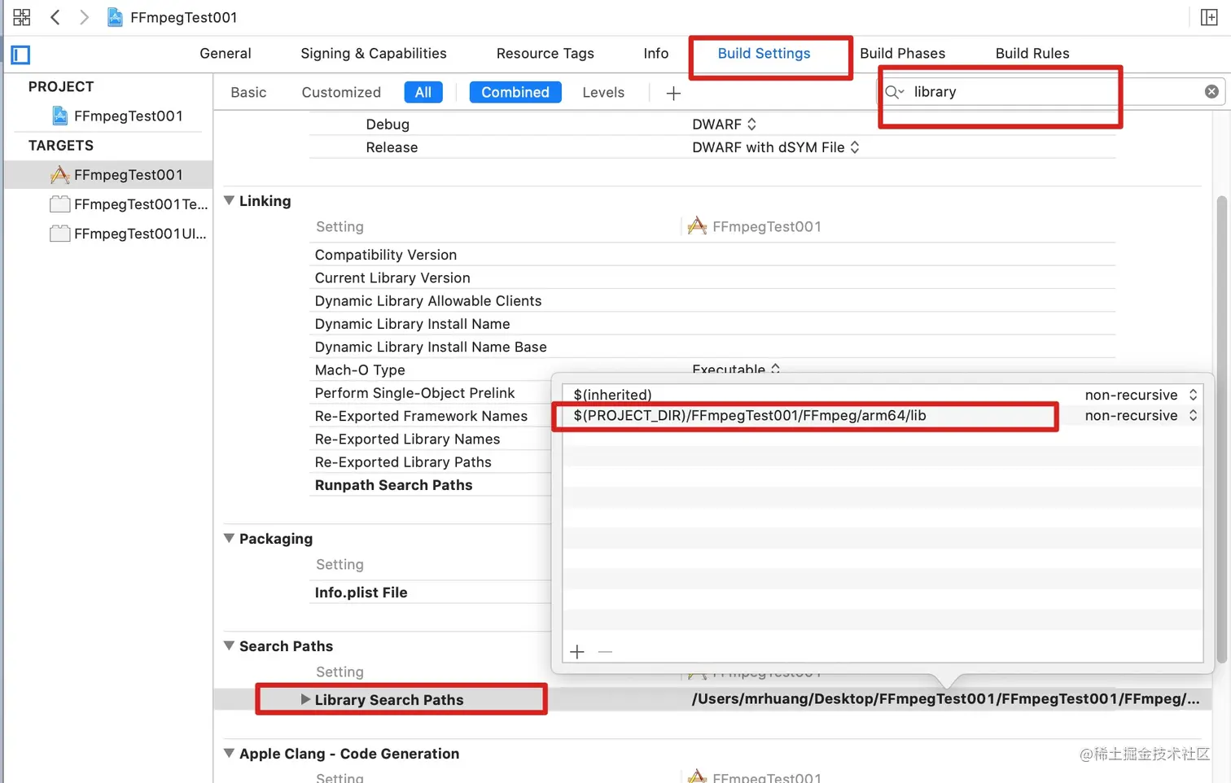
Task: Select the Dynamic Library Allowable Clients setting
Action: coord(428,300)
